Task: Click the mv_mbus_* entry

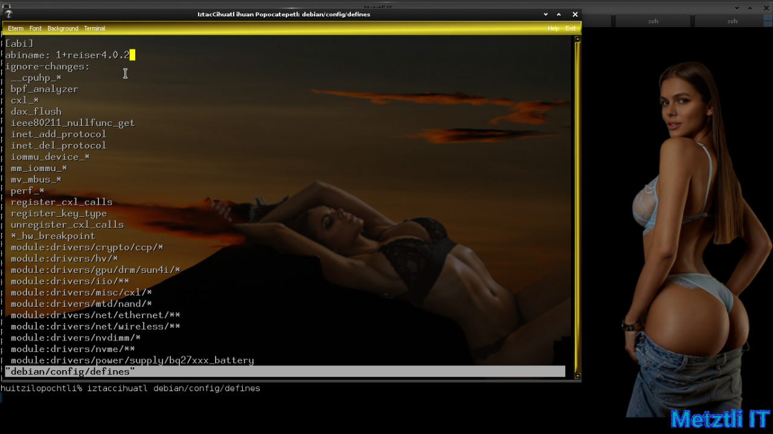Action: [36, 180]
